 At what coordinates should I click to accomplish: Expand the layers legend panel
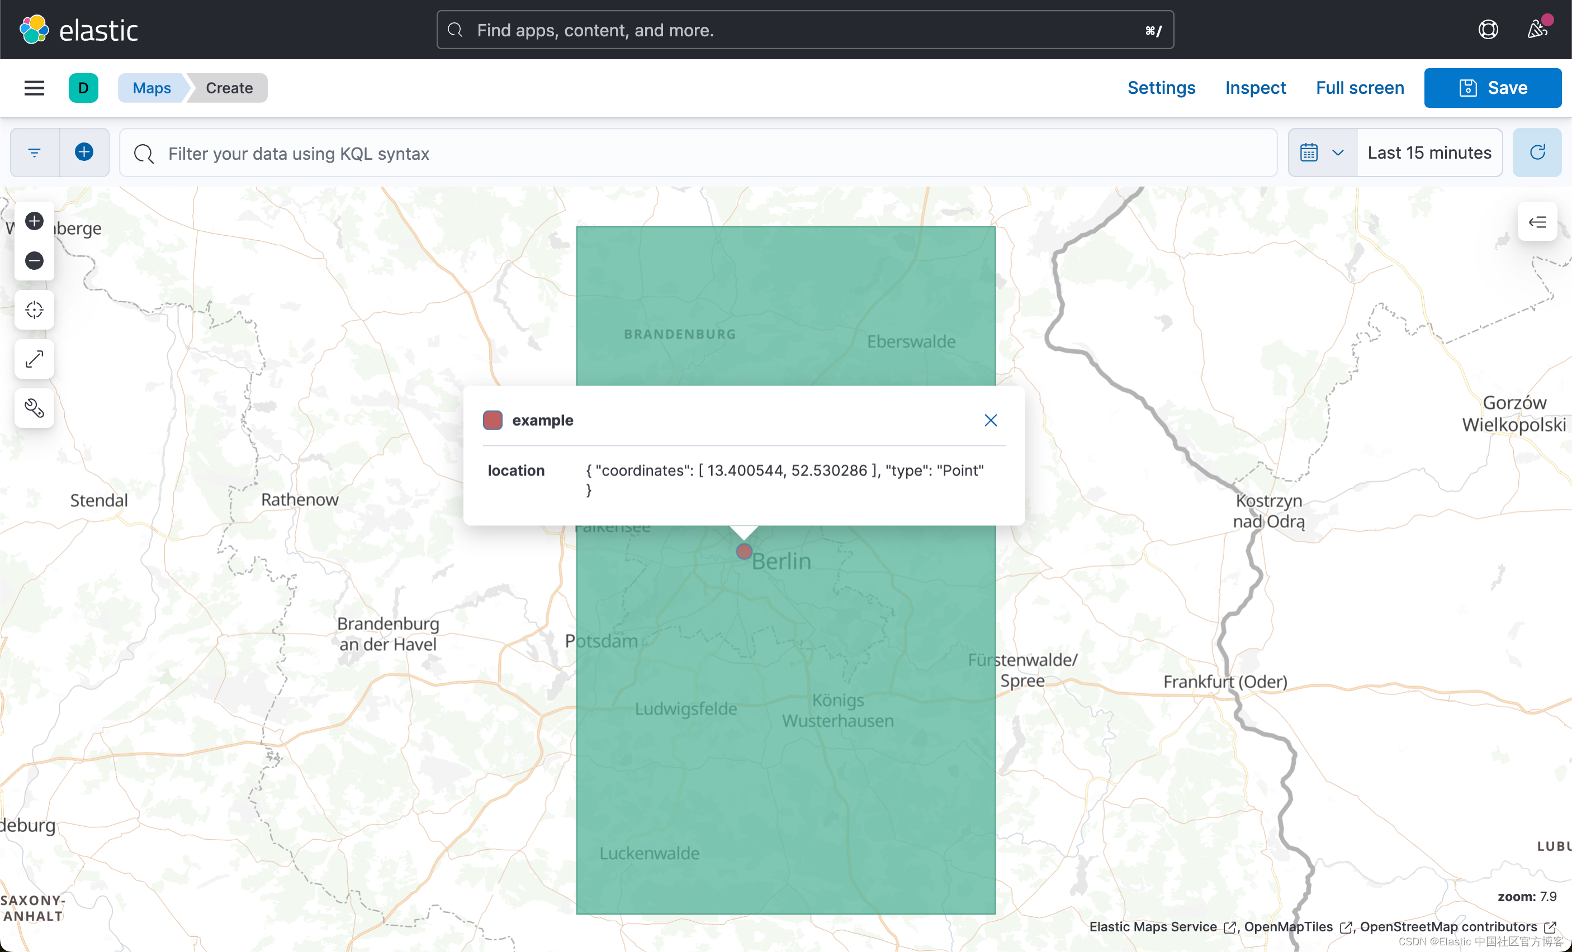point(1537,221)
